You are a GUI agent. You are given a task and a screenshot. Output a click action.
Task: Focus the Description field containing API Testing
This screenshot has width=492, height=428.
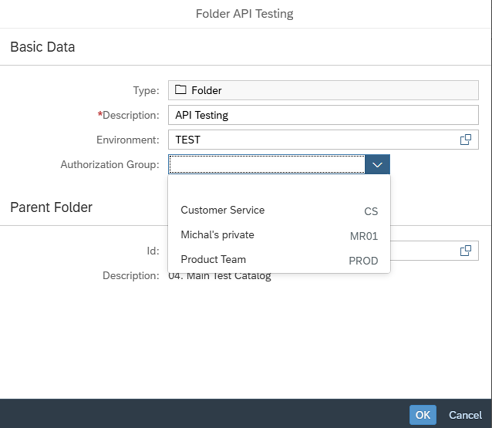pos(323,115)
